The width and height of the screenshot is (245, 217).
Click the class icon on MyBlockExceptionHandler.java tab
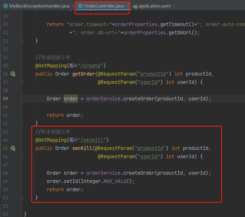(x=6, y=6)
